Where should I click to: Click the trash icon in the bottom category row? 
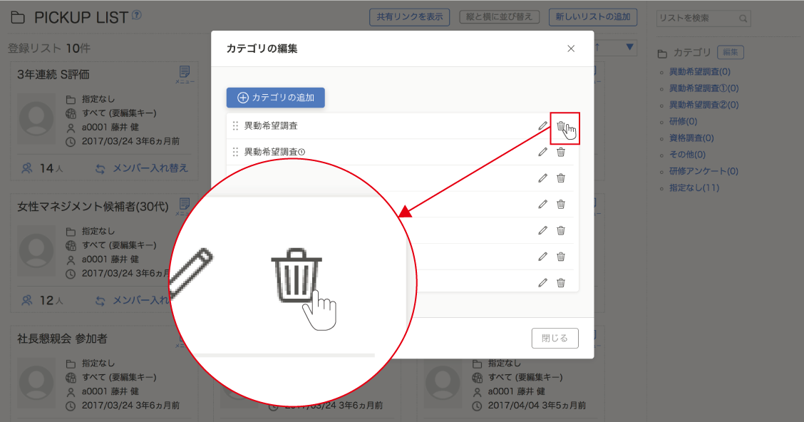click(x=561, y=282)
